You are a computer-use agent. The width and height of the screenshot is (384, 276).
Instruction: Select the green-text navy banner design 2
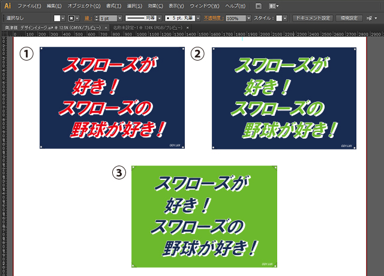[284, 98]
